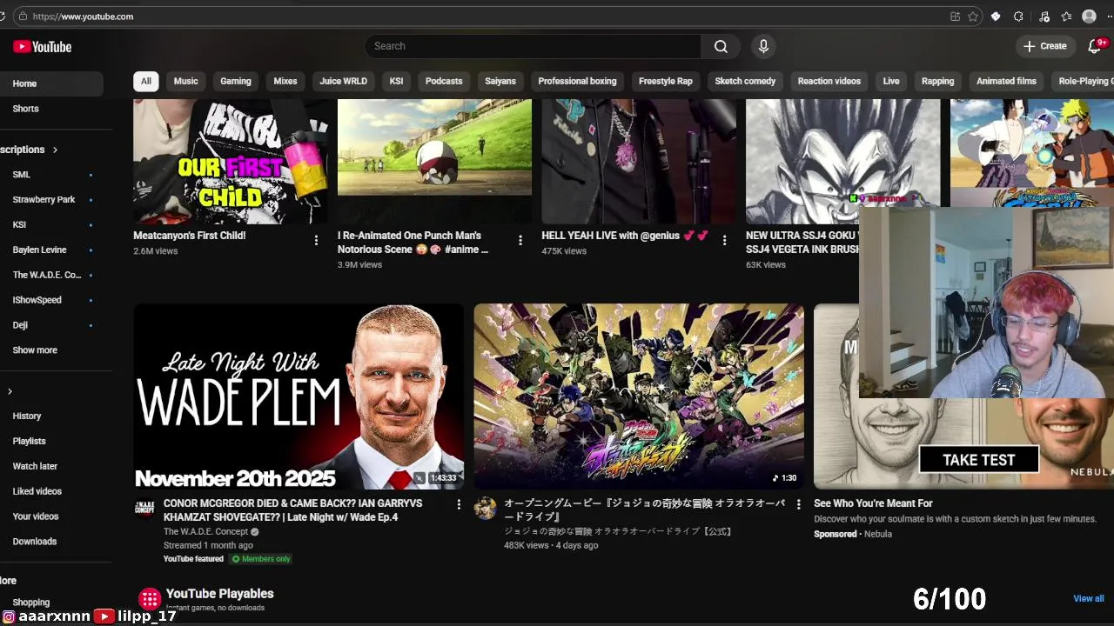This screenshot has width=1114, height=626.
Task: Click the YouTube Playables icon
Action: [x=150, y=598]
